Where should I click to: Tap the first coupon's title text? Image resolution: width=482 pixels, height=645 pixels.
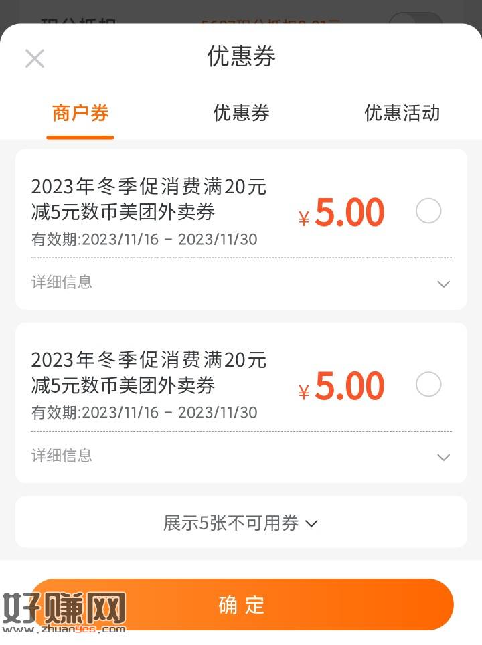coord(149,199)
